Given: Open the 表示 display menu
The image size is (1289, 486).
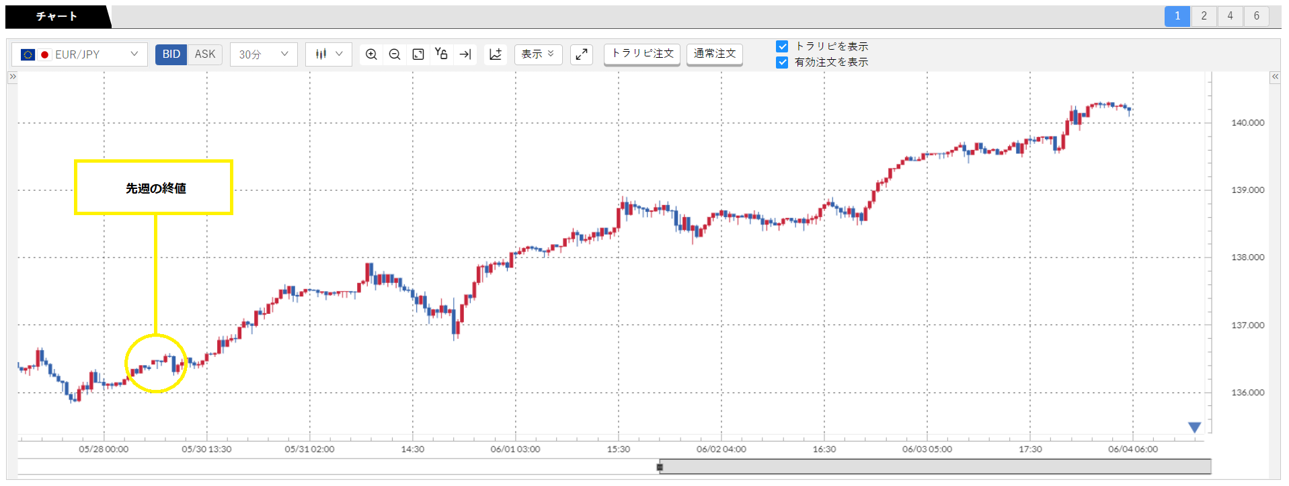Looking at the screenshot, I should 538,54.
